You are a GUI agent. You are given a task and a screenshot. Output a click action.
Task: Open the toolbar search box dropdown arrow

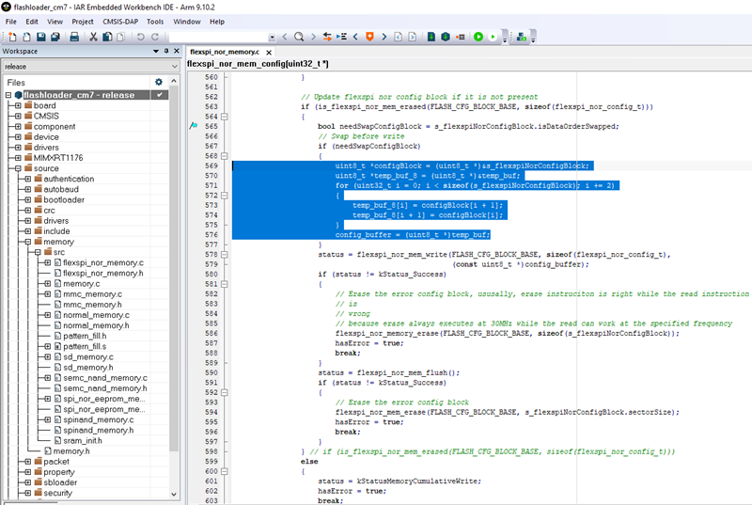[272, 37]
